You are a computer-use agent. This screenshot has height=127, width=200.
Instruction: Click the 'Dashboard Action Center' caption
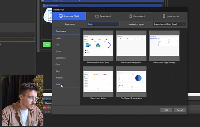click(x=98, y=62)
